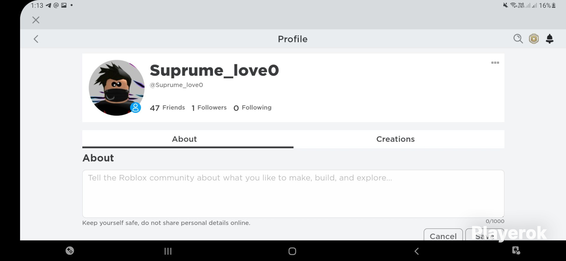
Task: Tap the blue avatar status badge
Action: click(x=136, y=108)
